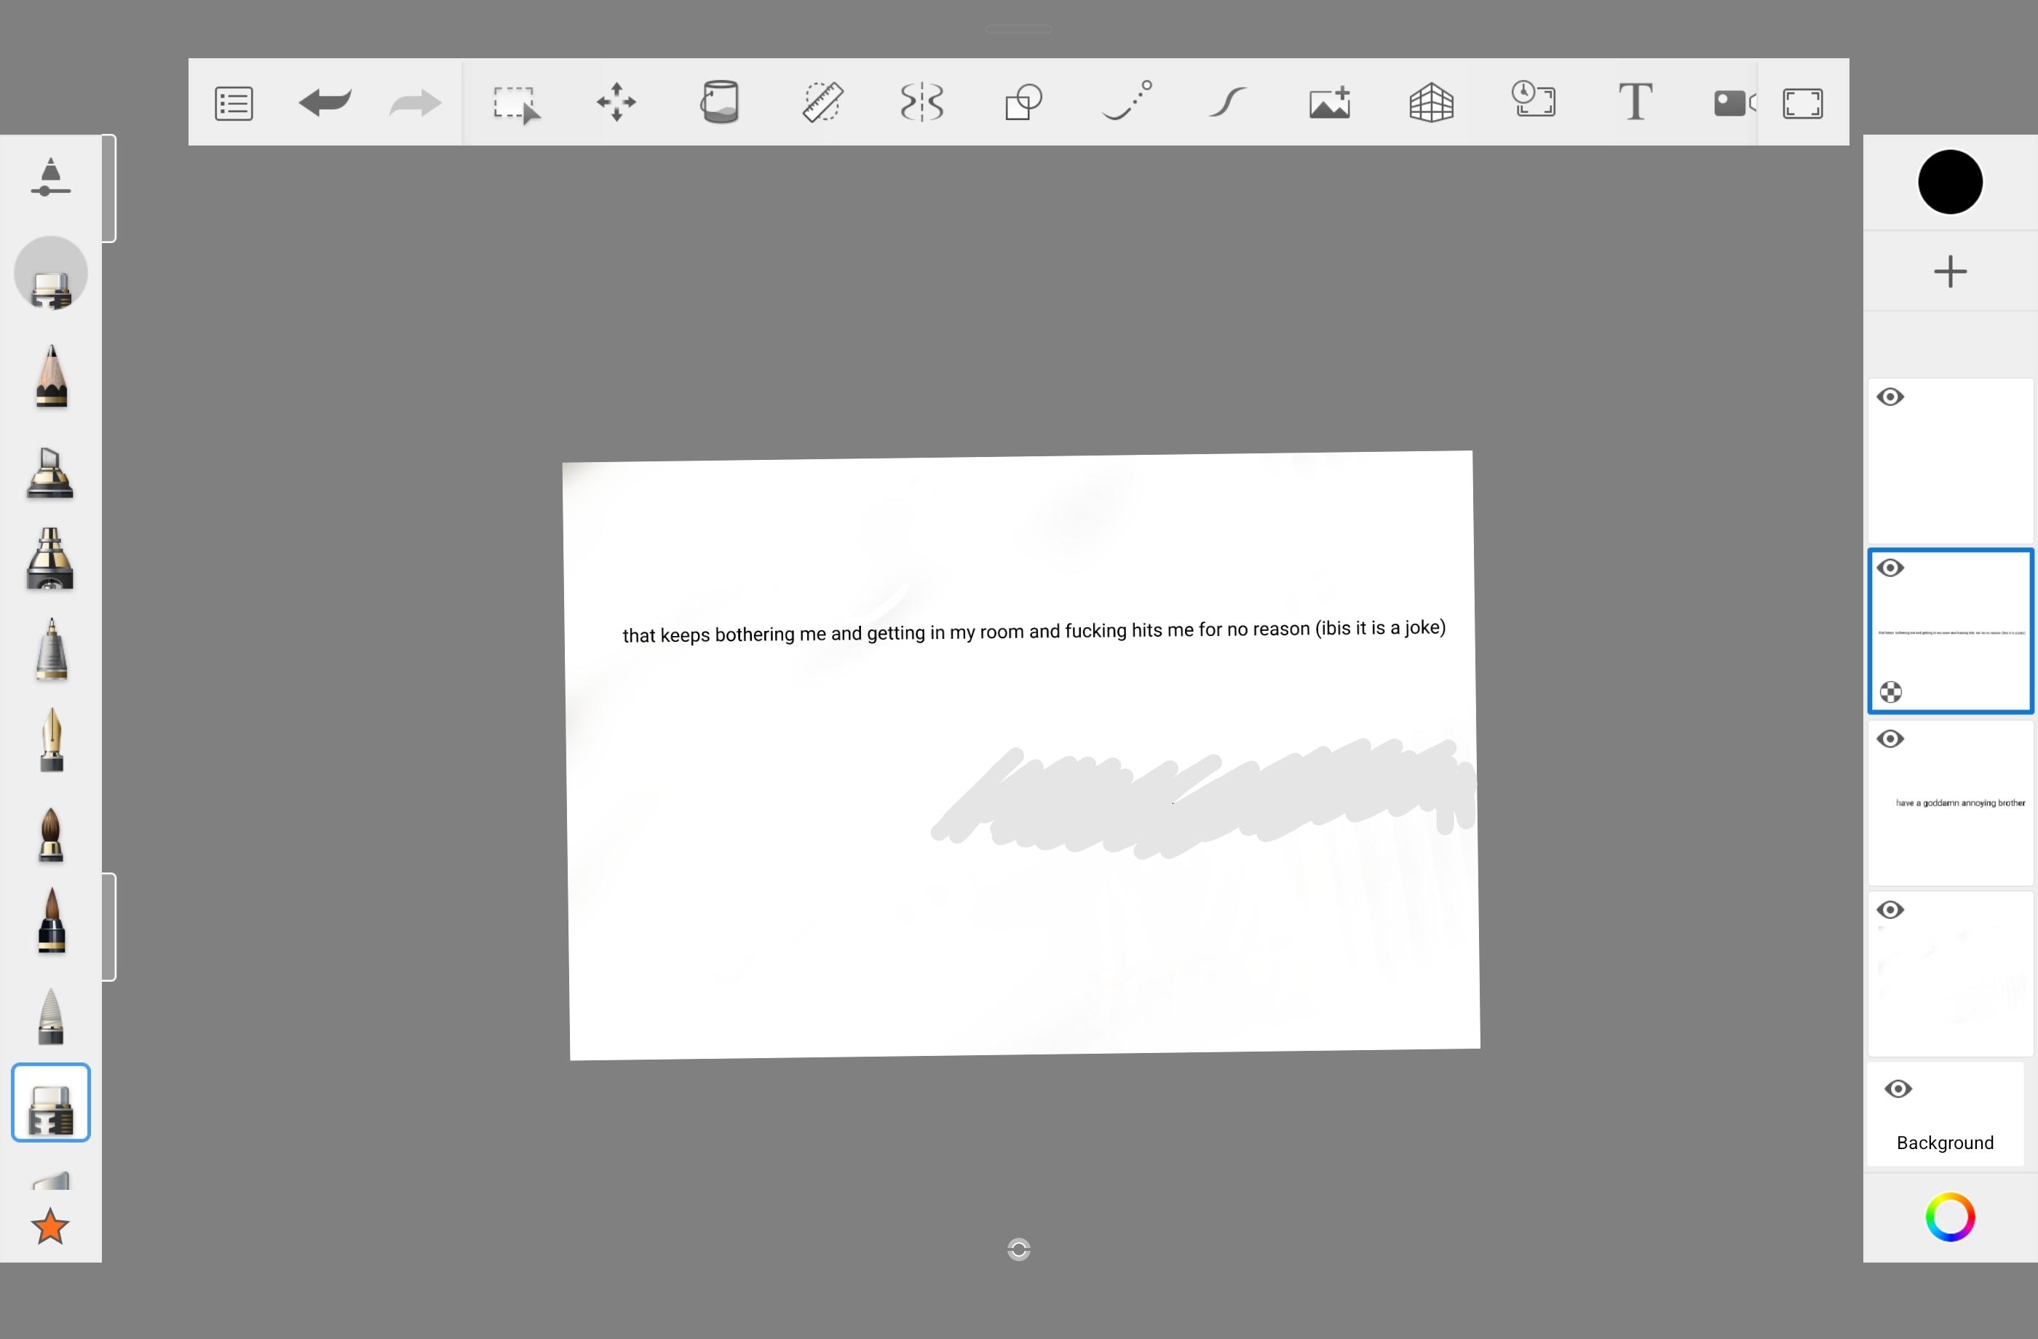Toggle full screen mode
Image resolution: width=2038 pixels, height=1339 pixels.
[1802, 103]
